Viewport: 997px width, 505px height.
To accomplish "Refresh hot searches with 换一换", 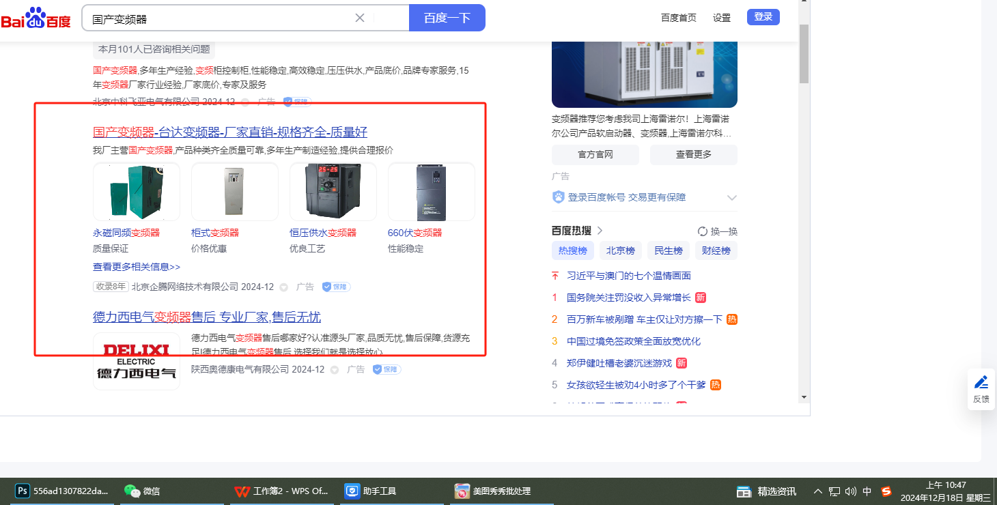I will click(718, 231).
